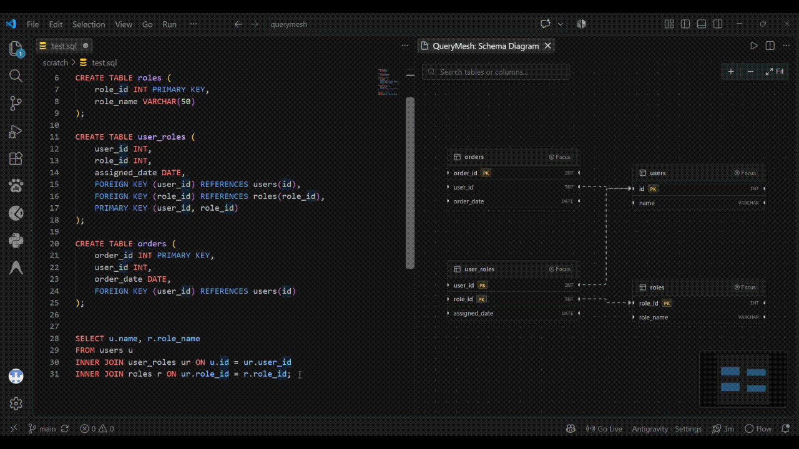Open the File menu

click(32, 24)
